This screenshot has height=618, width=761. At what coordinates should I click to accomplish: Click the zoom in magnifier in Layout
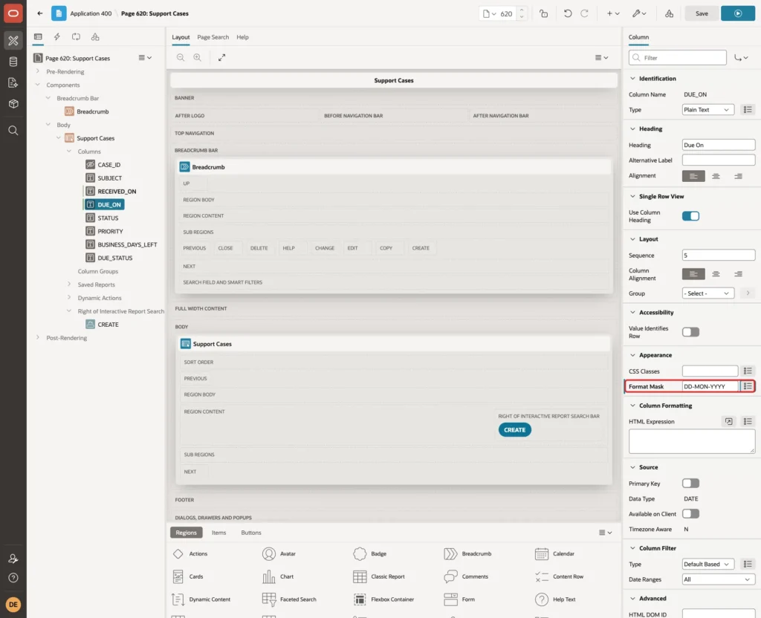tap(198, 57)
